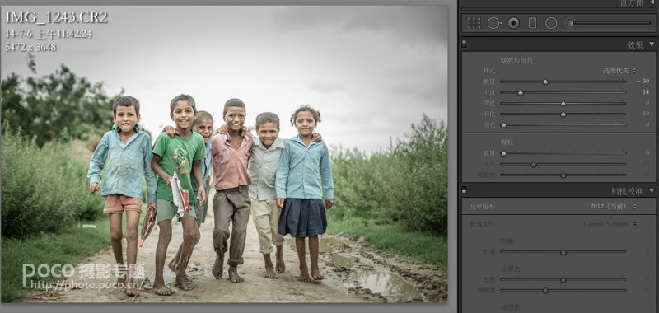The image size is (659, 313).
Task: Click the vignette 数量 slider handle
Action: point(545,82)
